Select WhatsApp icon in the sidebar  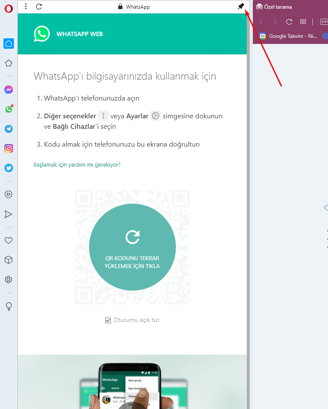(x=9, y=109)
